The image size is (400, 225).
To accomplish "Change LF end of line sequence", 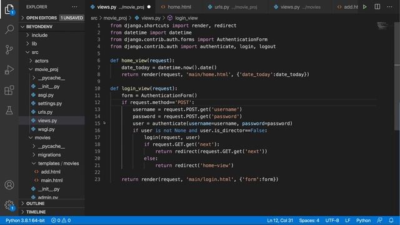I will coord(347,221).
